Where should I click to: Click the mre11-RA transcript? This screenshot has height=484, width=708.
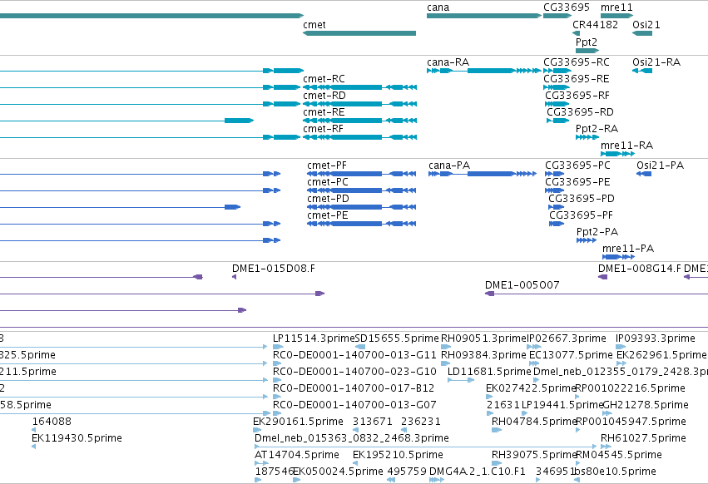(x=617, y=154)
